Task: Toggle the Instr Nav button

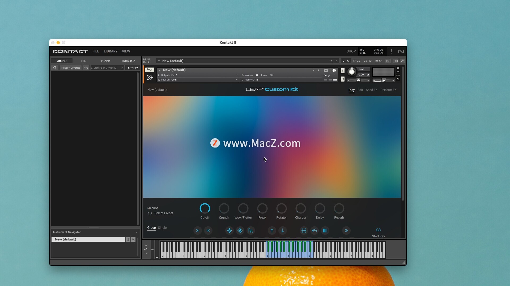Action: point(133,68)
